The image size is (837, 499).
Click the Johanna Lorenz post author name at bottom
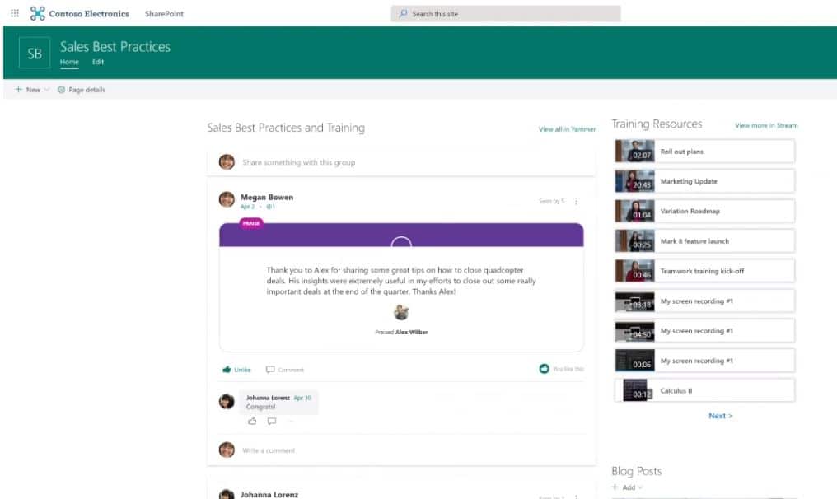[x=269, y=495]
